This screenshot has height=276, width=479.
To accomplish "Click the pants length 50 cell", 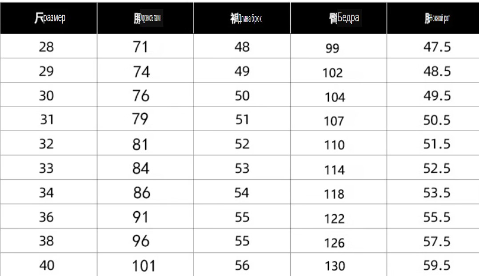I will 242,95.
